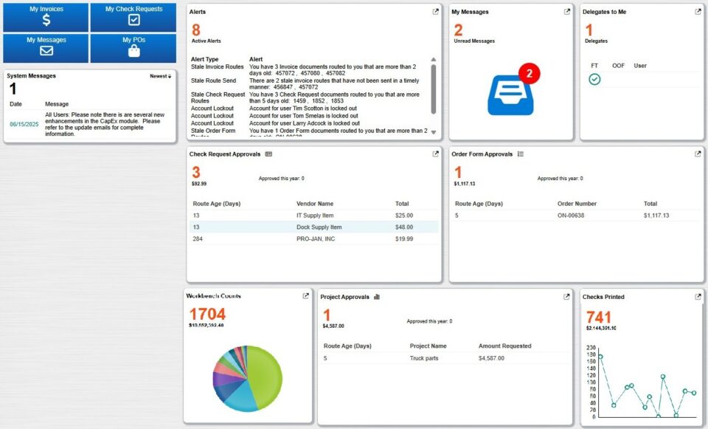Viewport: 708px width, 429px height.
Task: Click the blue inbox tray icon
Action: 510,92
